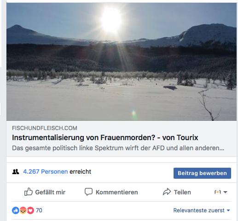Open the Instrumentalisierung von Frauenmorden headline
The image size is (238, 221).
(x=105, y=137)
